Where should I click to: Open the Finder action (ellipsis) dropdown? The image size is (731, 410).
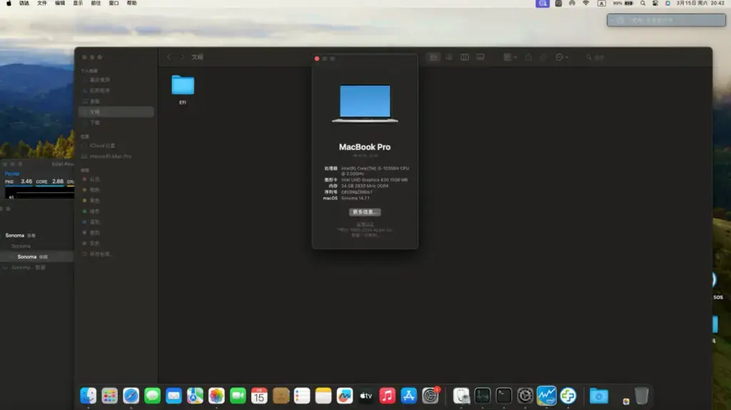point(562,57)
